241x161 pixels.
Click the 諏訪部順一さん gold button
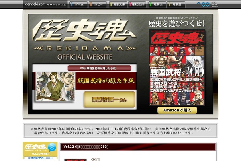coord(109,99)
